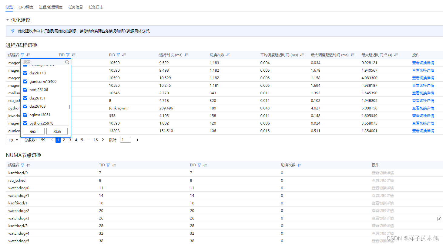Viewport: 443px width, 244px height.
Task: Open 查看切换详情 for row with PID 358
Action: [x=423, y=116]
